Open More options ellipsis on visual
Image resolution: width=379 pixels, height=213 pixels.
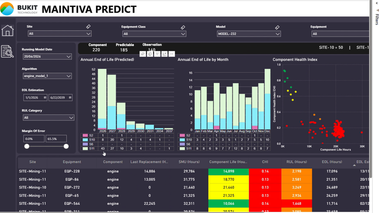(171, 54)
